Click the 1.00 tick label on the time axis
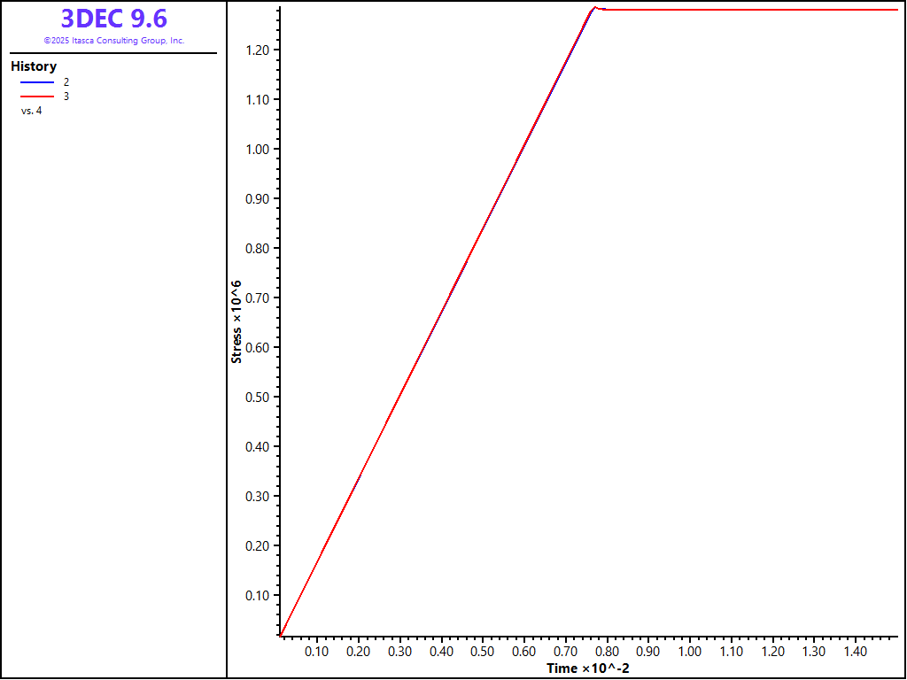The width and height of the screenshot is (907, 680). pyautogui.click(x=689, y=652)
